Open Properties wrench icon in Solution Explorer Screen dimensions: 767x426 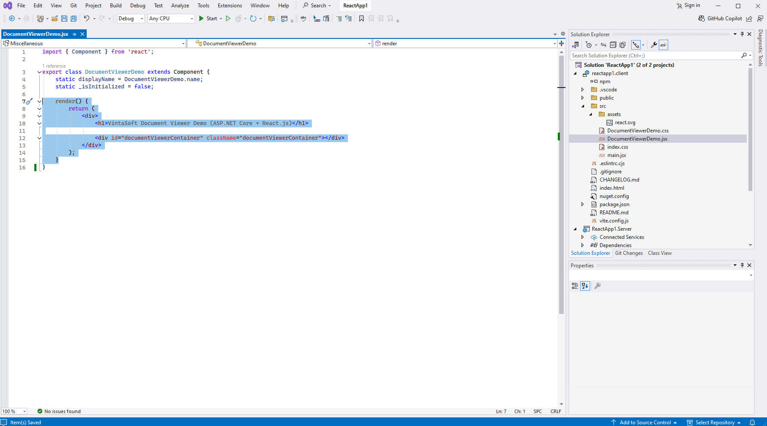[x=654, y=45]
